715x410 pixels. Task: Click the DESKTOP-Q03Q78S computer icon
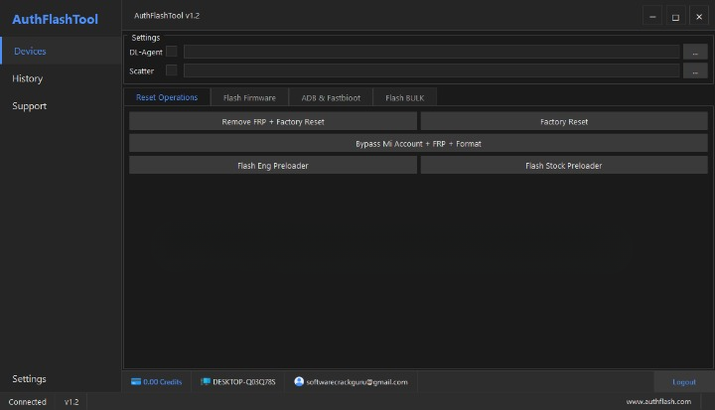point(206,381)
